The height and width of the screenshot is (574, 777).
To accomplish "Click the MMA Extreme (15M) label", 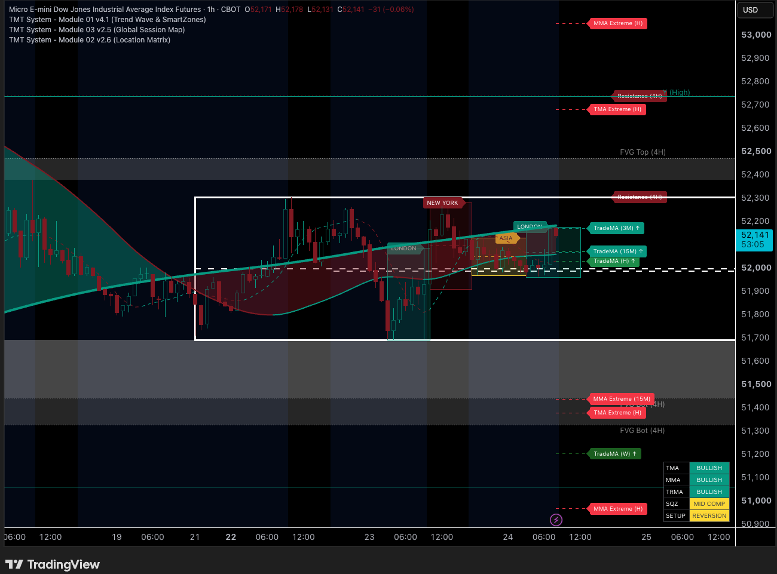I will tap(621, 399).
